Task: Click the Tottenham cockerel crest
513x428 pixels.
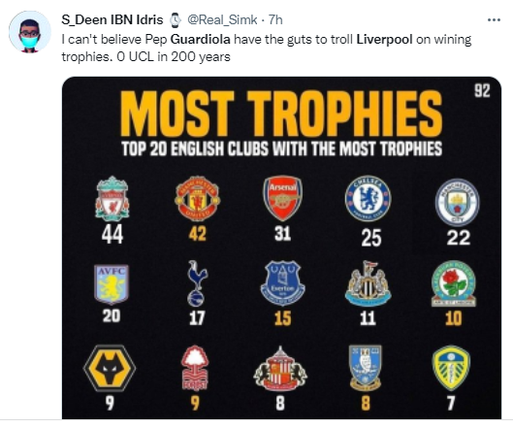Action: click(x=197, y=283)
